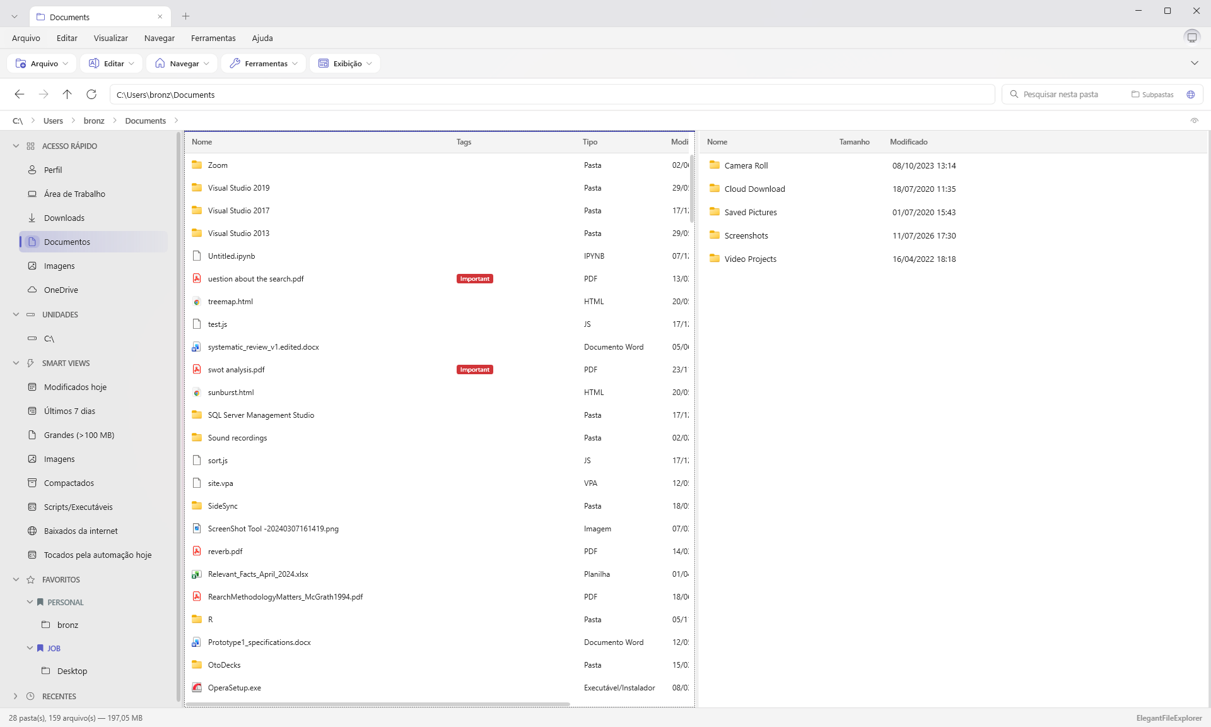Open Área de Trabalho in the sidebar
The width and height of the screenshot is (1211, 727).
(x=93, y=194)
